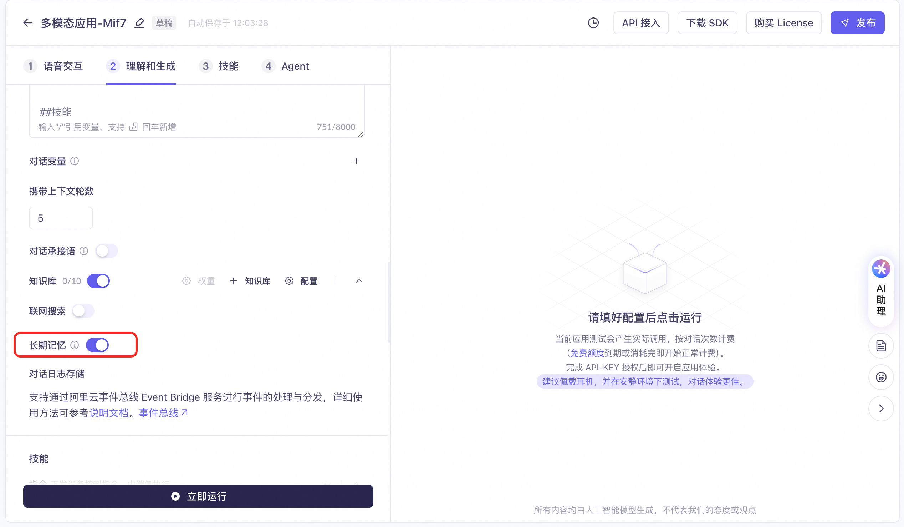Click the document icon on right sidebar
Image resolution: width=904 pixels, height=527 pixels.
pos(881,346)
